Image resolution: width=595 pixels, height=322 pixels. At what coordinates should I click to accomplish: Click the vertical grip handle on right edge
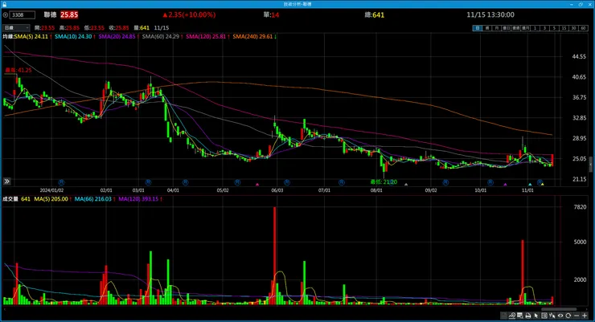point(590,165)
